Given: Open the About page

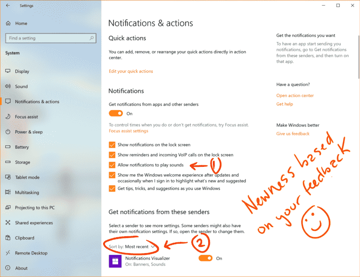Looking at the screenshot, I should coord(21,268).
